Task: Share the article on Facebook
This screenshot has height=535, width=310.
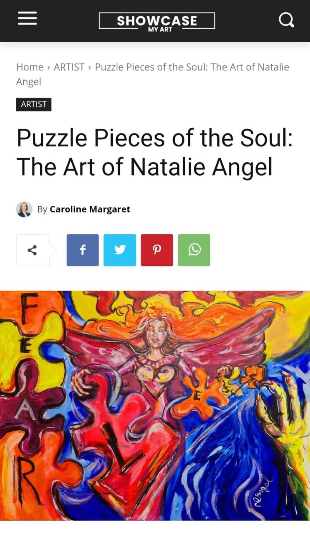Action: click(83, 250)
